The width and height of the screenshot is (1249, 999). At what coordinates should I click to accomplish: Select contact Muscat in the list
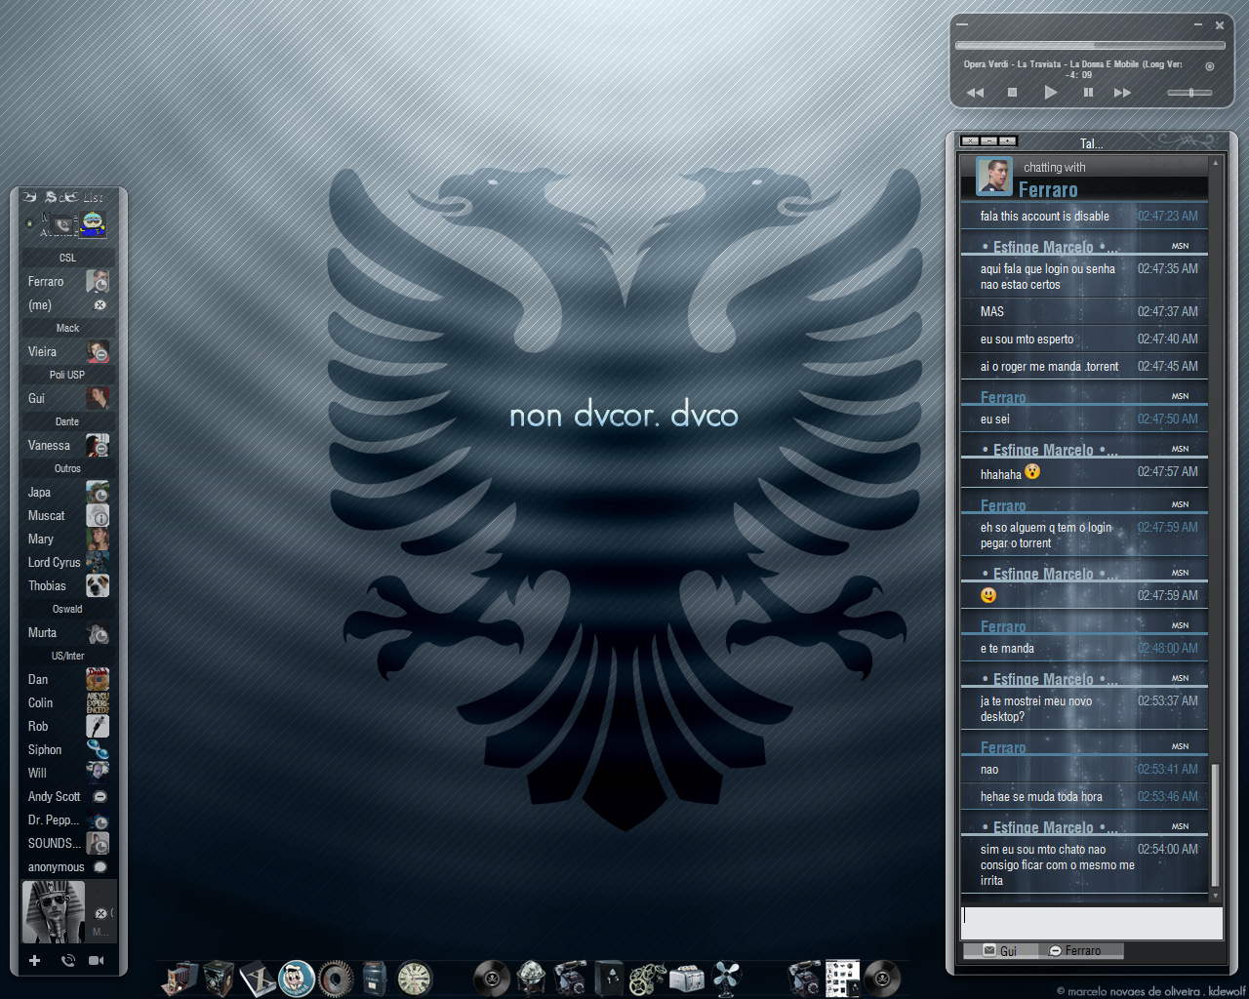click(67, 515)
